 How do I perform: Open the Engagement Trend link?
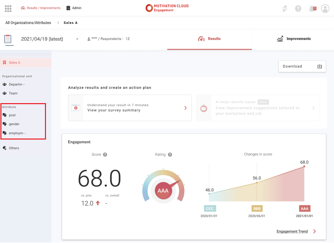pos(292,231)
